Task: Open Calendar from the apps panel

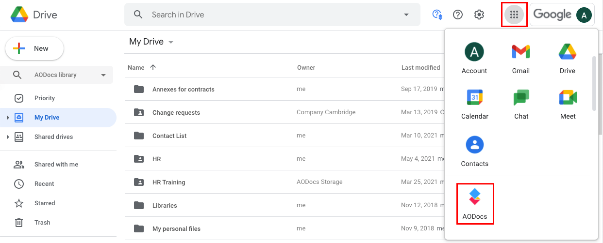Action: point(475,104)
